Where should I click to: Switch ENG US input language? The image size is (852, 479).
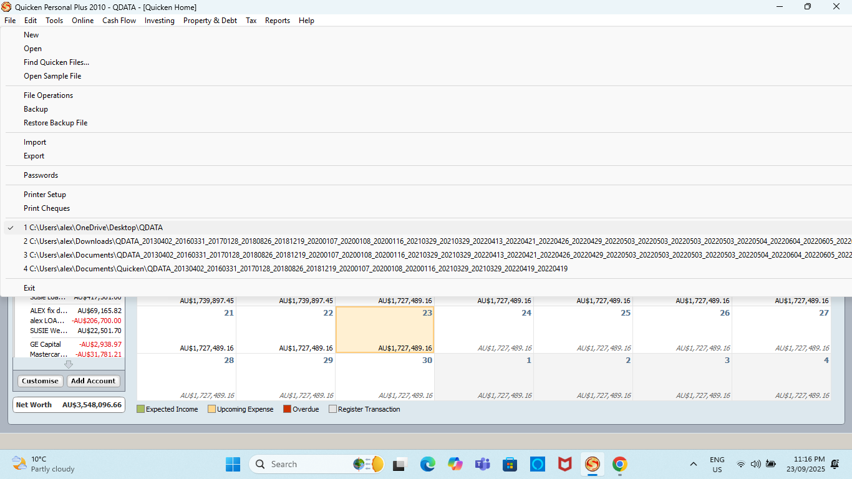(717, 464)
